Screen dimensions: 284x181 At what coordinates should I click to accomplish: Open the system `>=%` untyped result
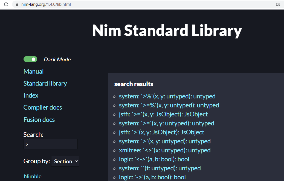click(x=169, y=105)
